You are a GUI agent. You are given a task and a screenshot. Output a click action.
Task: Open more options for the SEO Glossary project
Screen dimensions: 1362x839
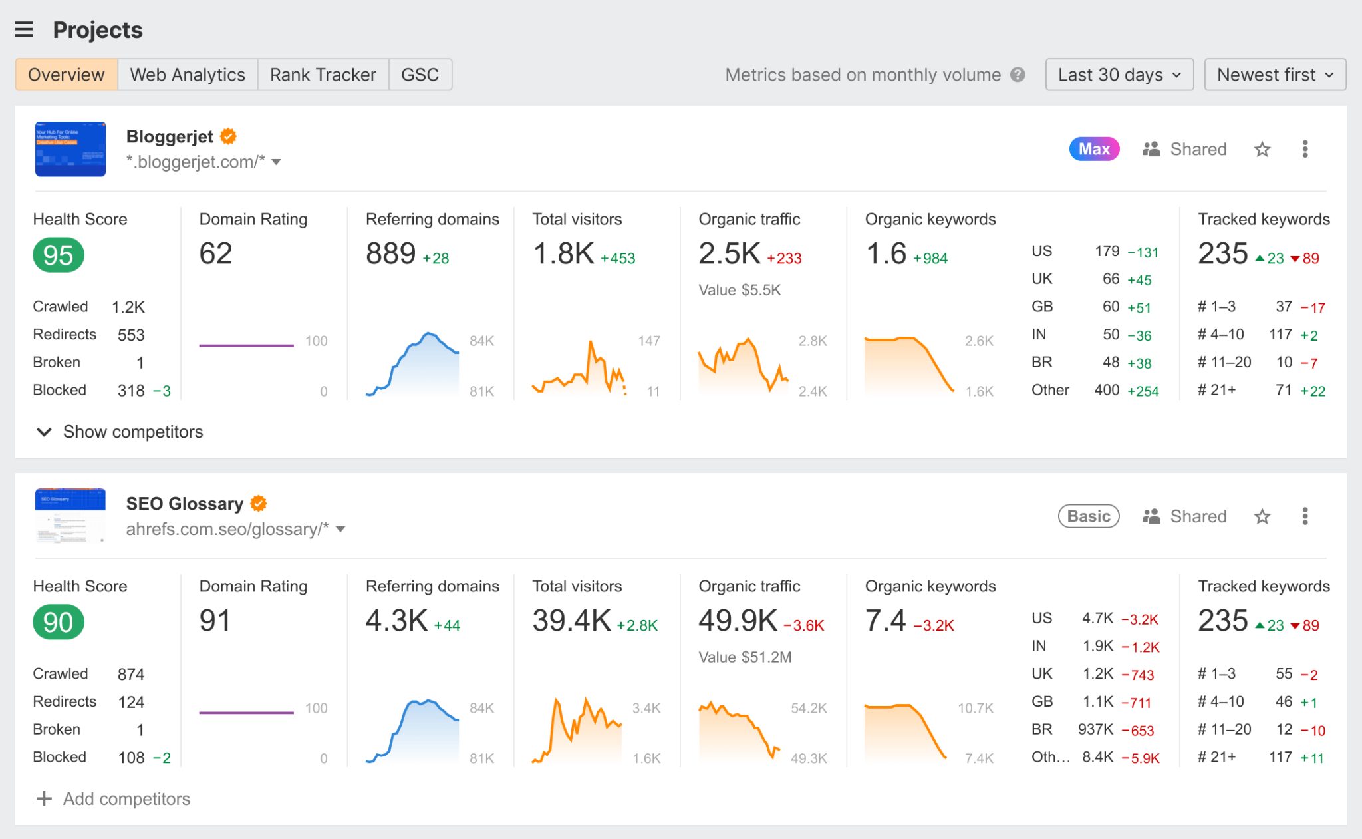point(1305,516)
